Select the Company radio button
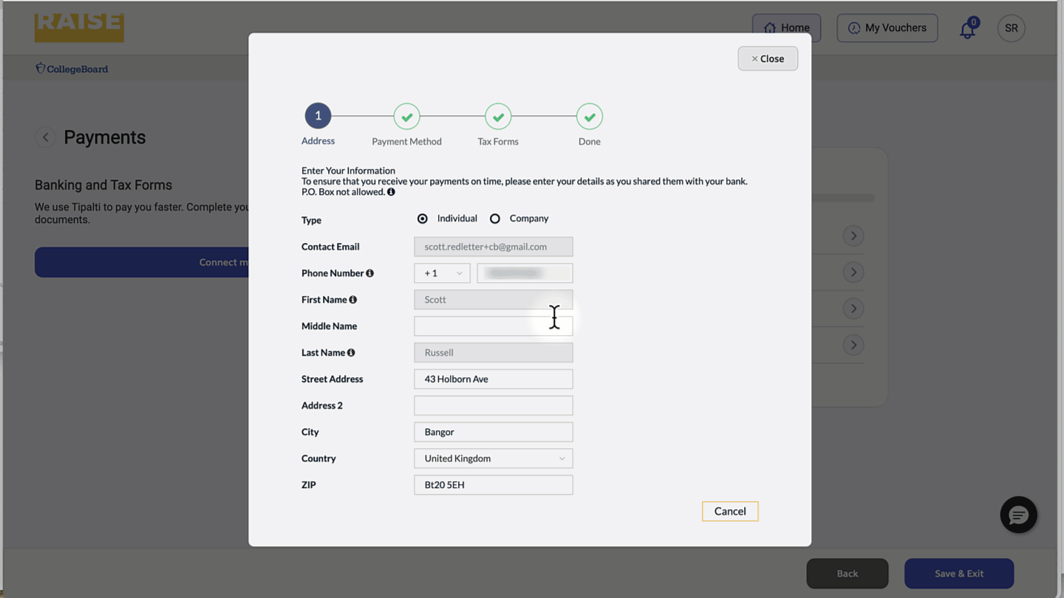Image resolution: width=1064 pixels, height=598 pixels. pyautogui.click(x=495, y=219)
